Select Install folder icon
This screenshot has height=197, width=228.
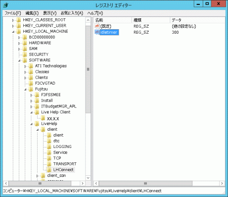tap(37, 101)
